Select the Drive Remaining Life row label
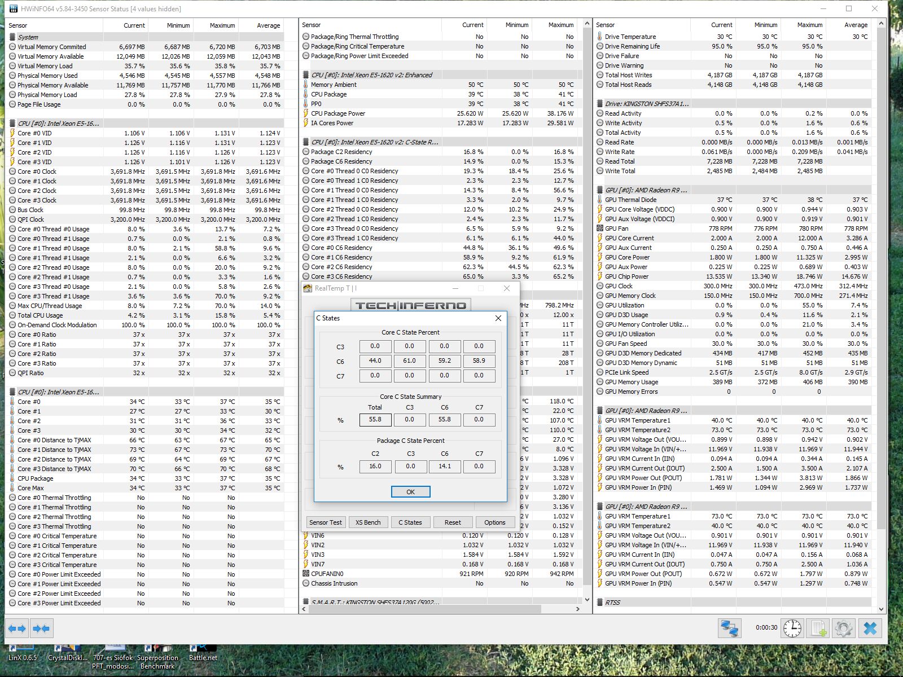Viewport: 903px width, 677px height. [x=632, y=46]
